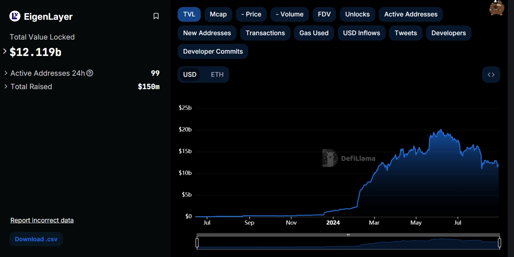The width and height of the screenshot is (514, 257).
Task: Click the pirate llama avatar icon
Action: coord(497,8)
